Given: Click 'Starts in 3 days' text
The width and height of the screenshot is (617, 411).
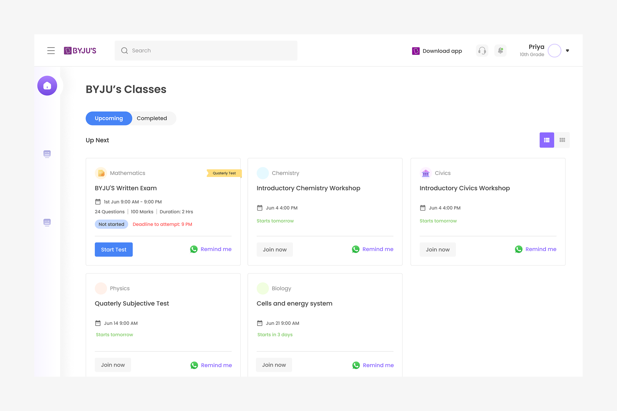Looking at the screenshot, I should coord(275,335).
